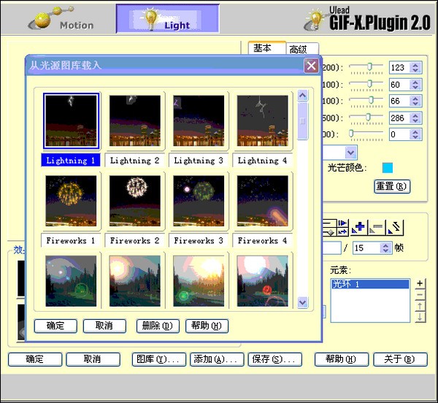Click the main window 确定 button
The width and height of the screenshot is (438, 403).
(x=35, y=359)
